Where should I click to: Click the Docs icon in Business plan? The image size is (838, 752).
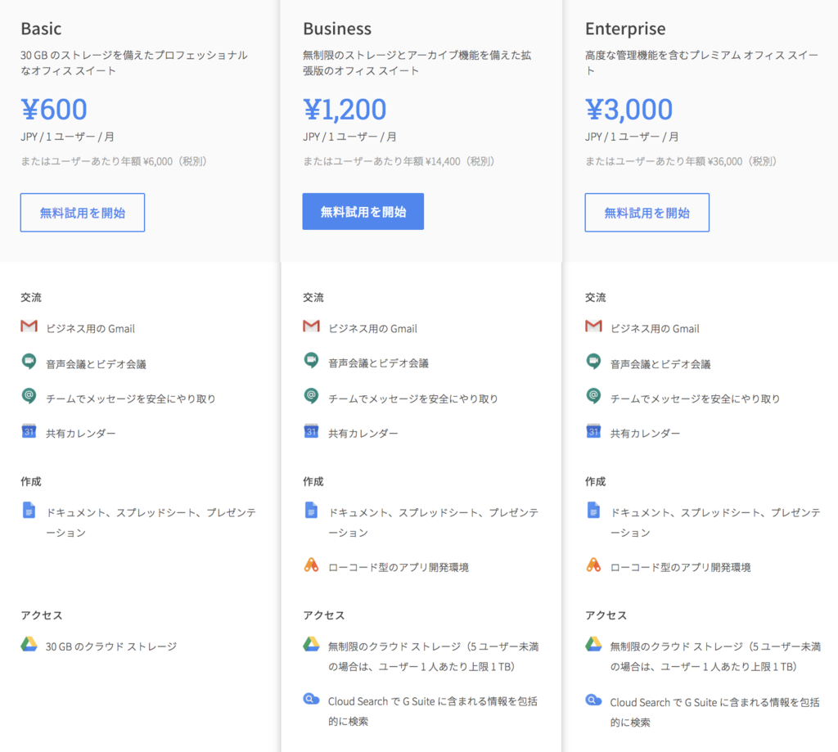pos(311,510)
